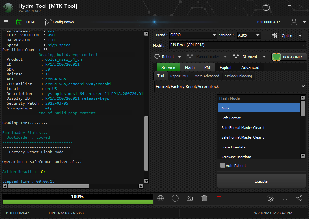Select Auto flash mode
The image size is (309, 219).
pyautogui.click(x=259, y=108)
